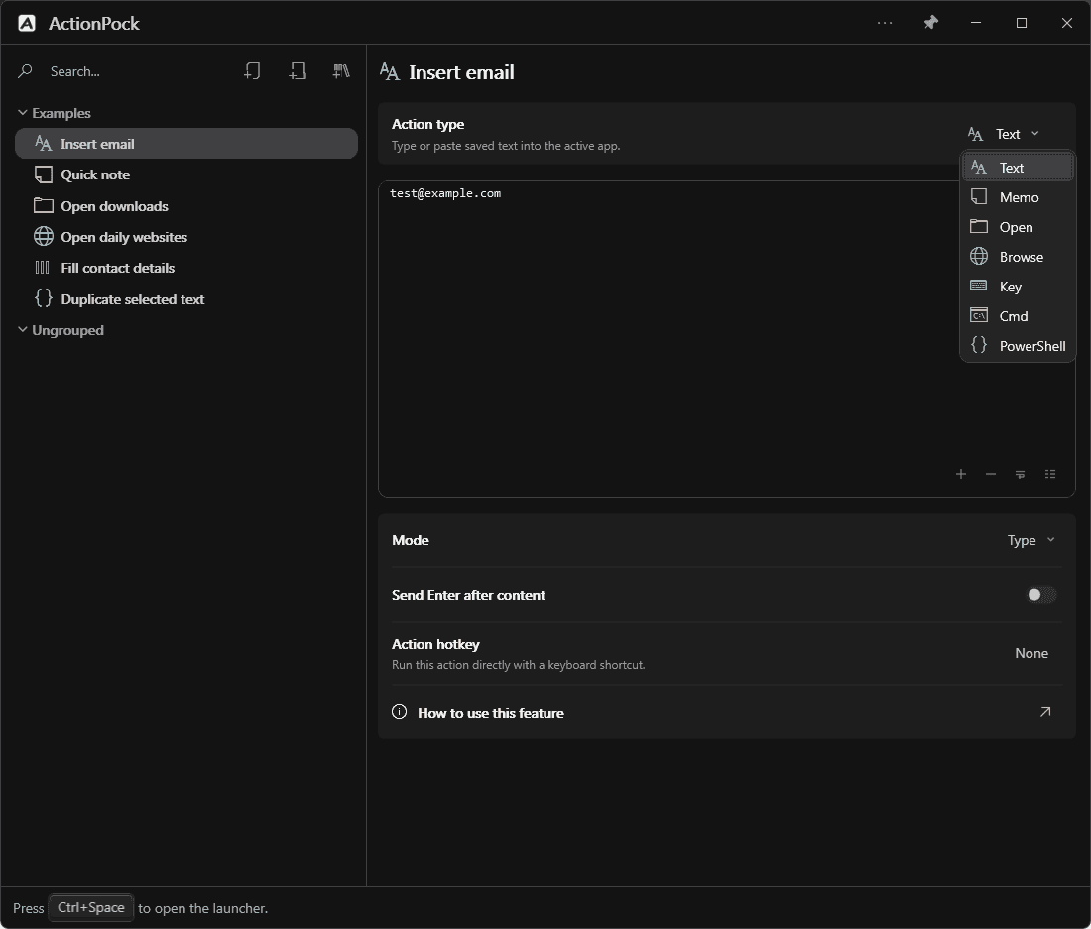This screenshot has width=1091, height=929.
Task: Close the ActionPock window
Action: (1066, 23)
